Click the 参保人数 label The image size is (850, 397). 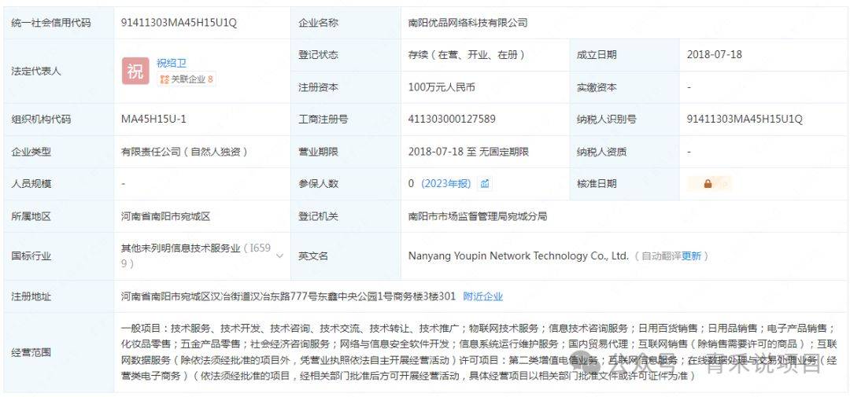click(x=318, y=184)
